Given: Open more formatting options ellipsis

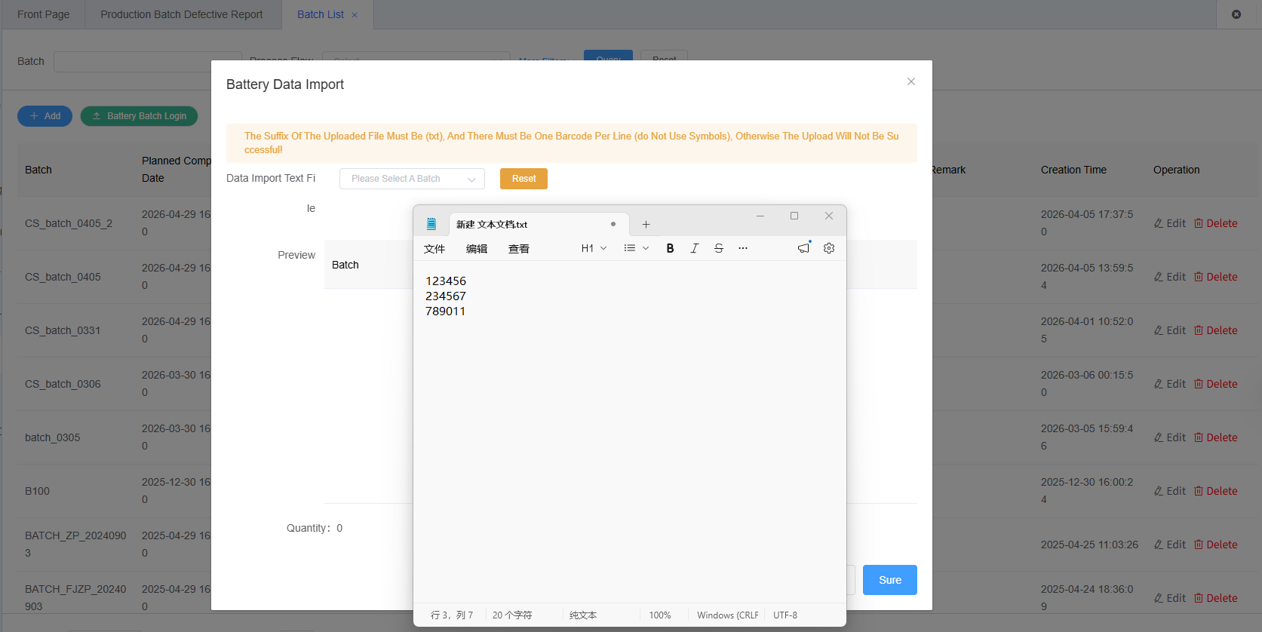Looking at the screenshot, I should coord(743,248).
